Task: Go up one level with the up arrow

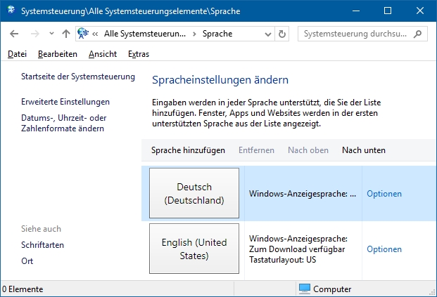Action: (x=66, y=34)
